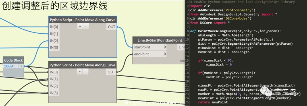The image size is (307, 106).
Task: Select OUT port of the lower Python Script
Action: click(x=111, y=72)
